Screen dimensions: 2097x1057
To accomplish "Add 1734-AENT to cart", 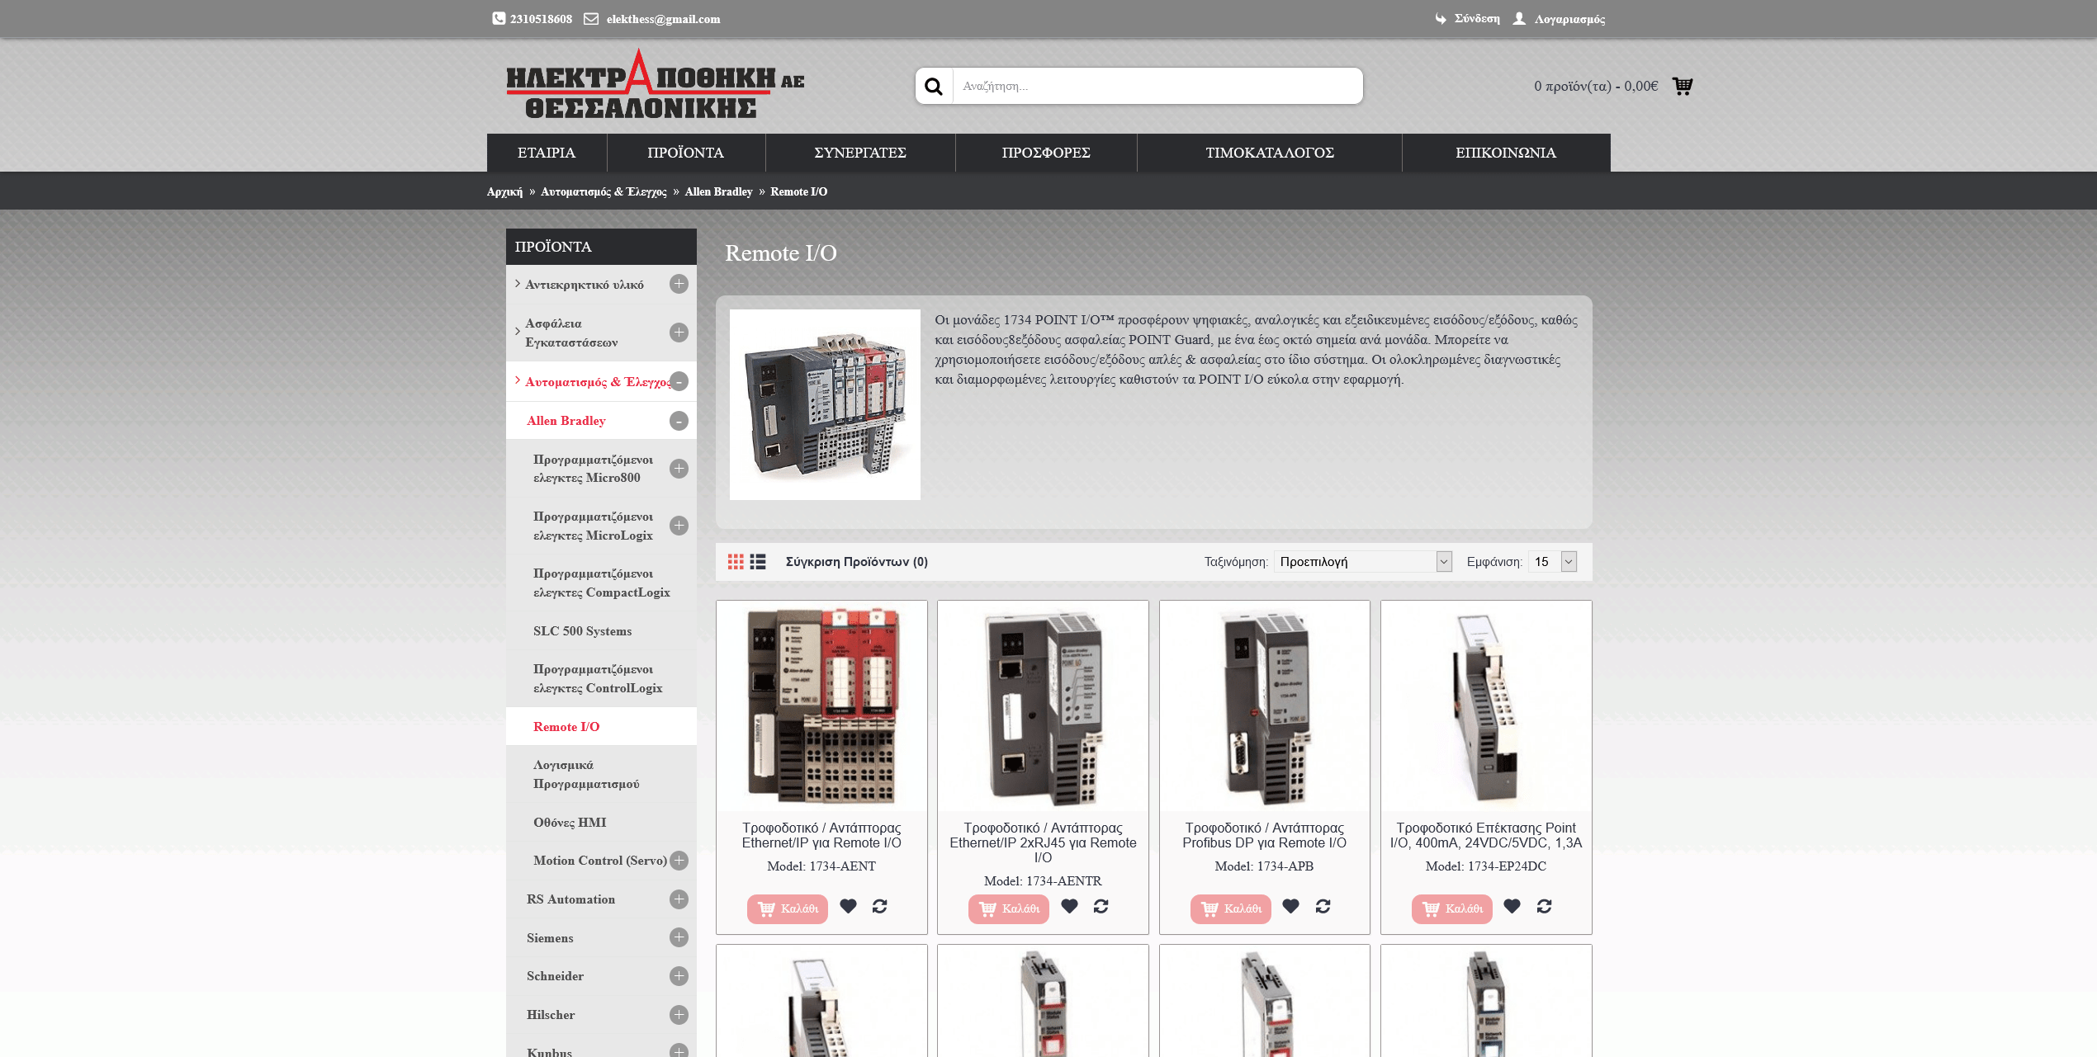I will (x=788, y=908).
